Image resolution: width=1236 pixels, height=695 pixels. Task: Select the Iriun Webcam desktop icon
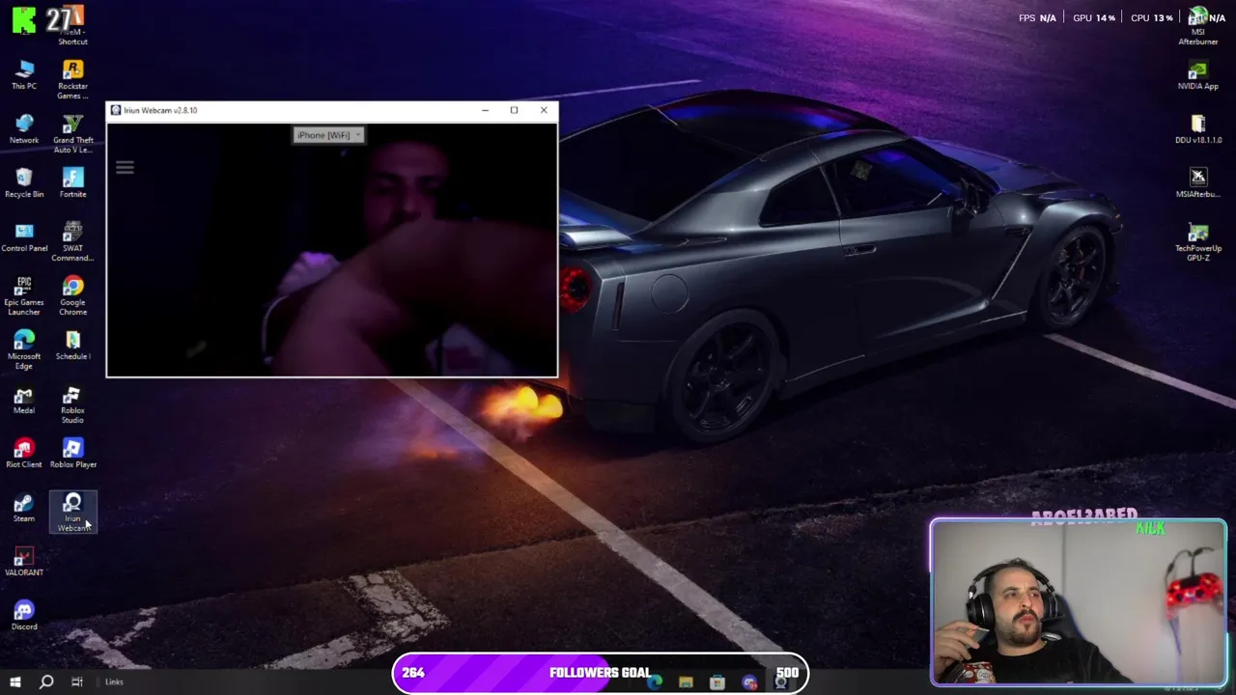(x=72, y=512)
